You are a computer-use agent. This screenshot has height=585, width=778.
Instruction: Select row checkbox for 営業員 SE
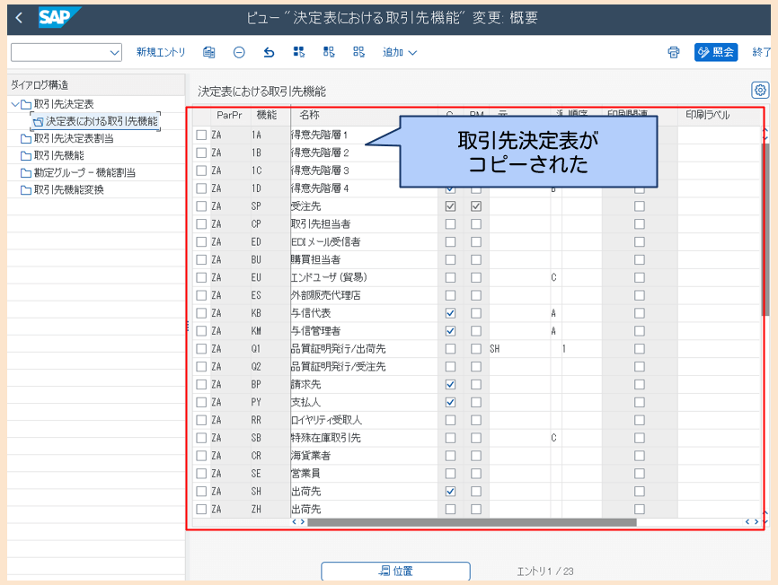[x=201, y=474]
